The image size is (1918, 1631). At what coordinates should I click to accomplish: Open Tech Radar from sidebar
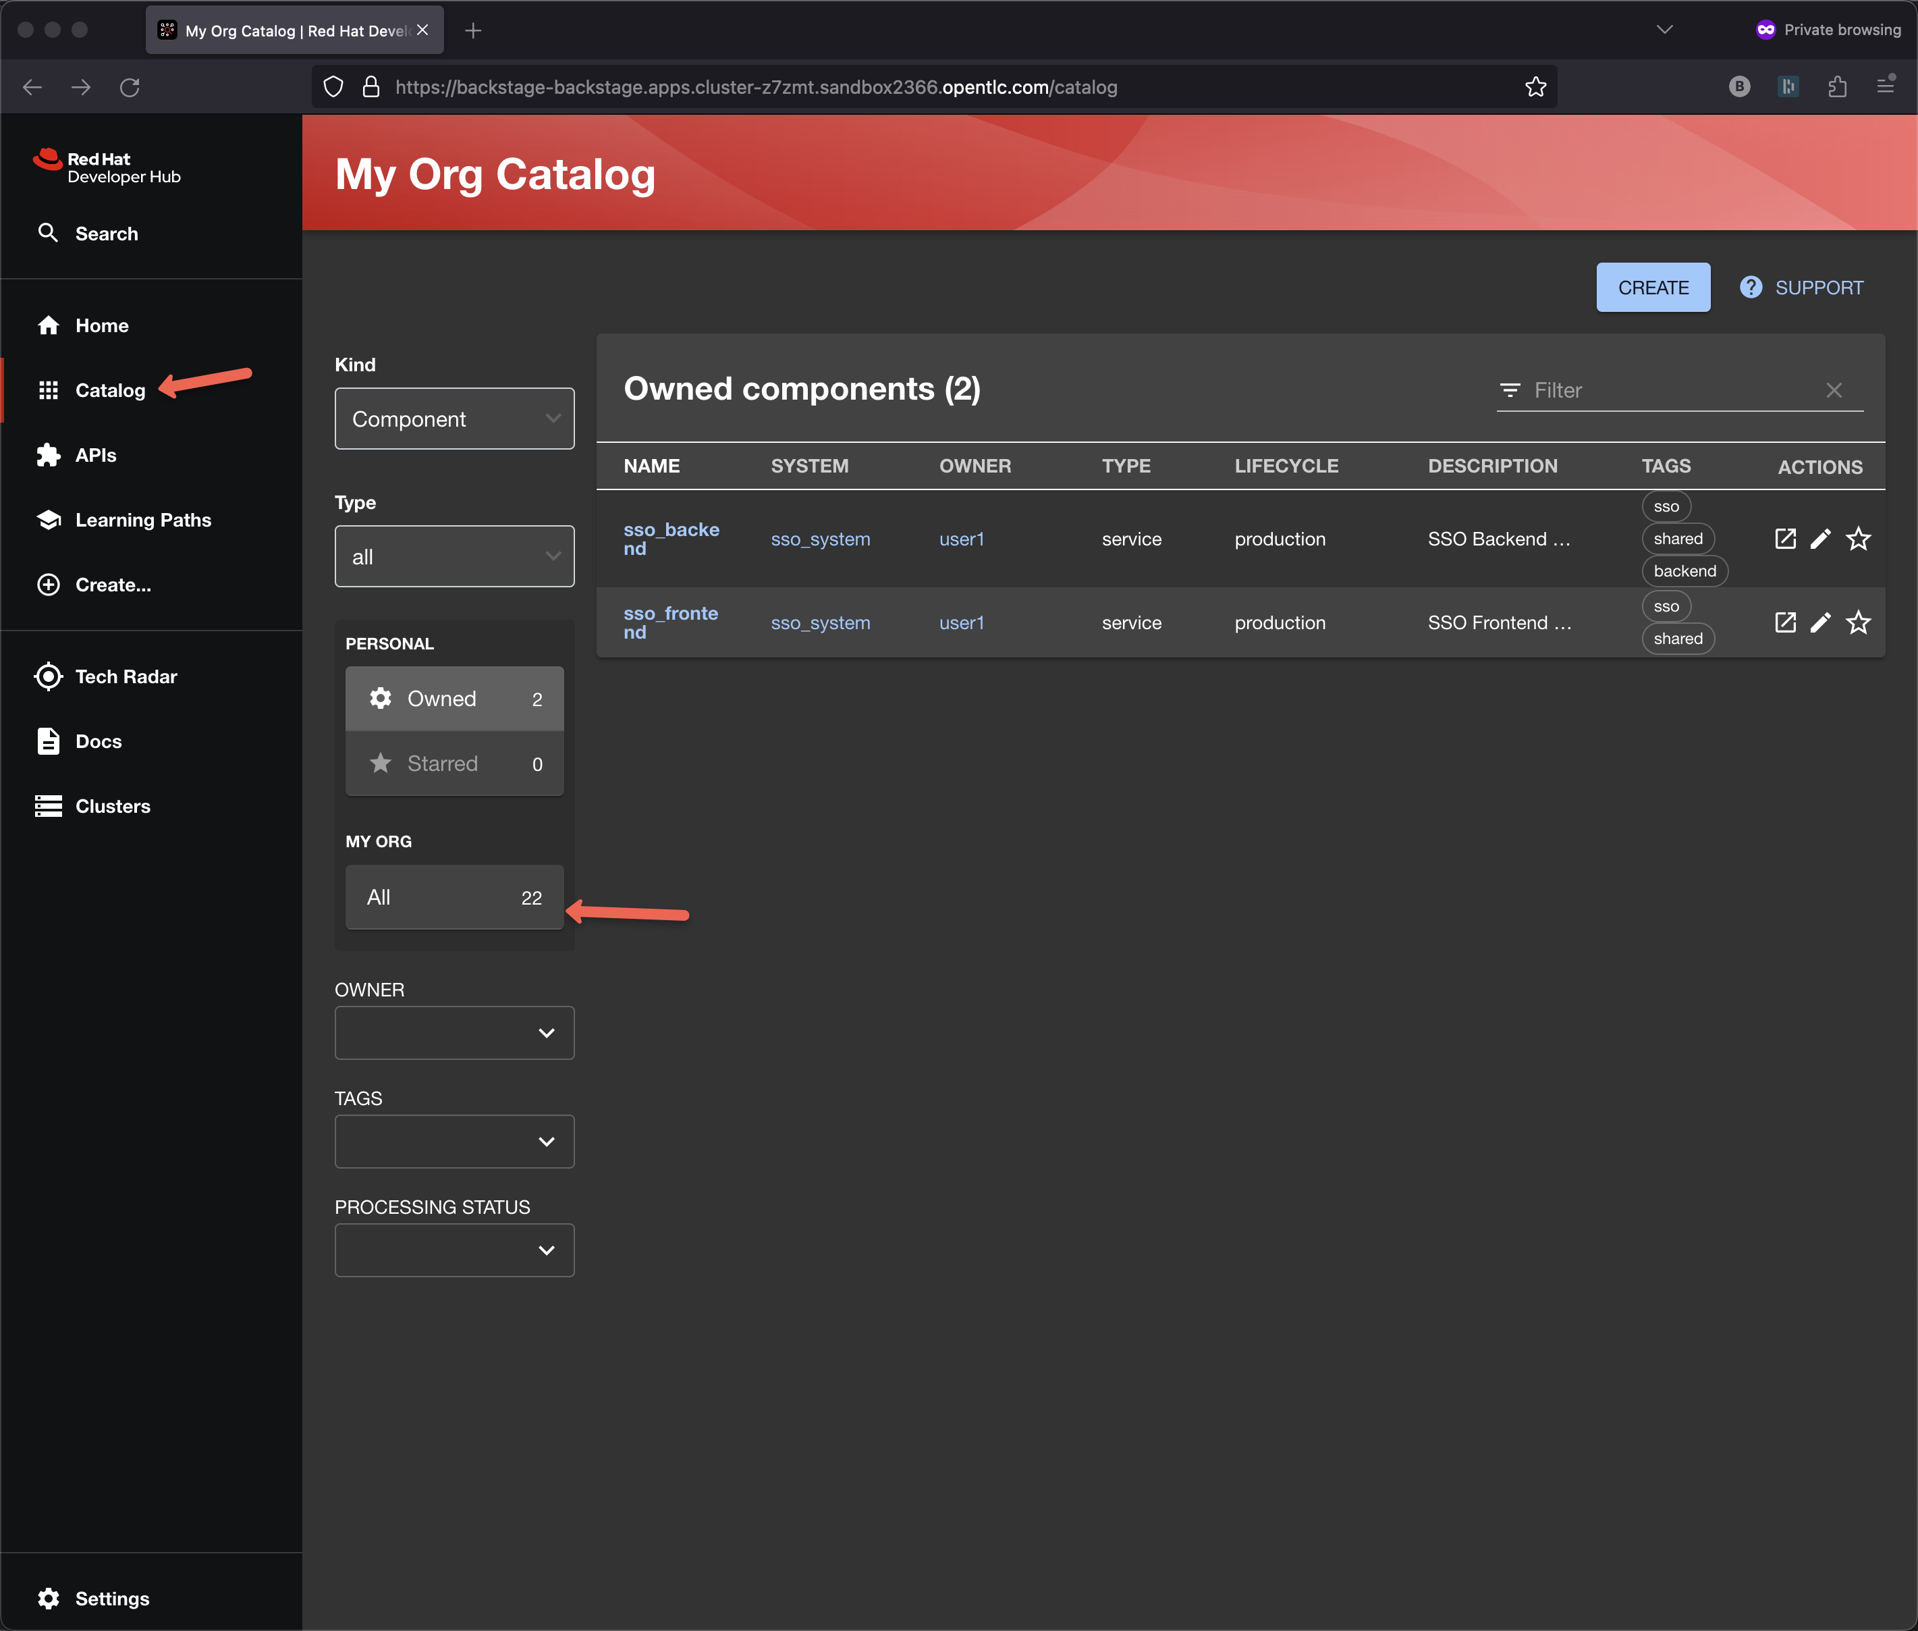[126, 677]
